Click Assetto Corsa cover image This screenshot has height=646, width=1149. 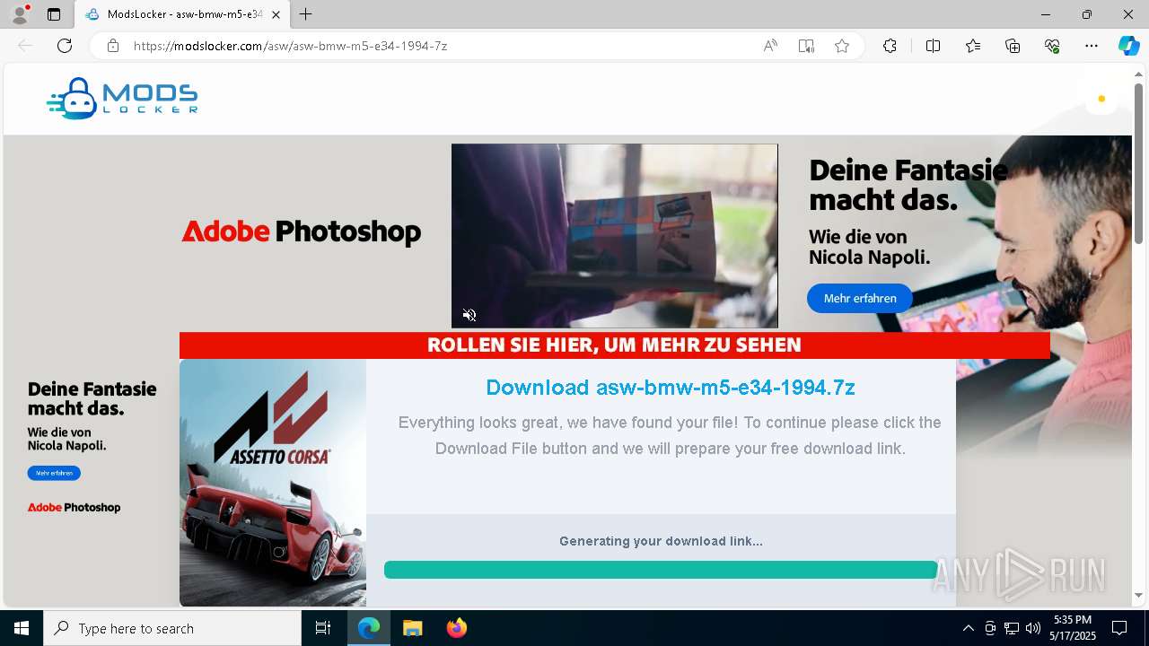pos(273,483)
